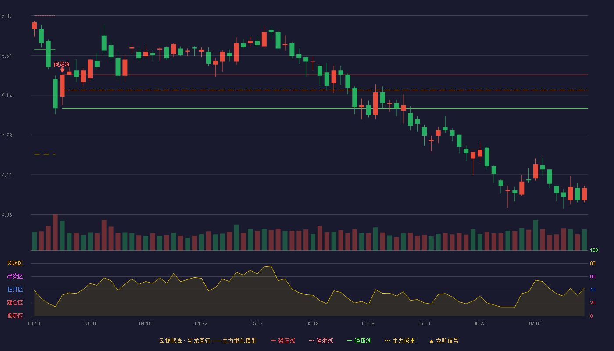Click the red 强压线 legend line icon
This screenshot has height=351, width=614.
[x=274, y=340]
